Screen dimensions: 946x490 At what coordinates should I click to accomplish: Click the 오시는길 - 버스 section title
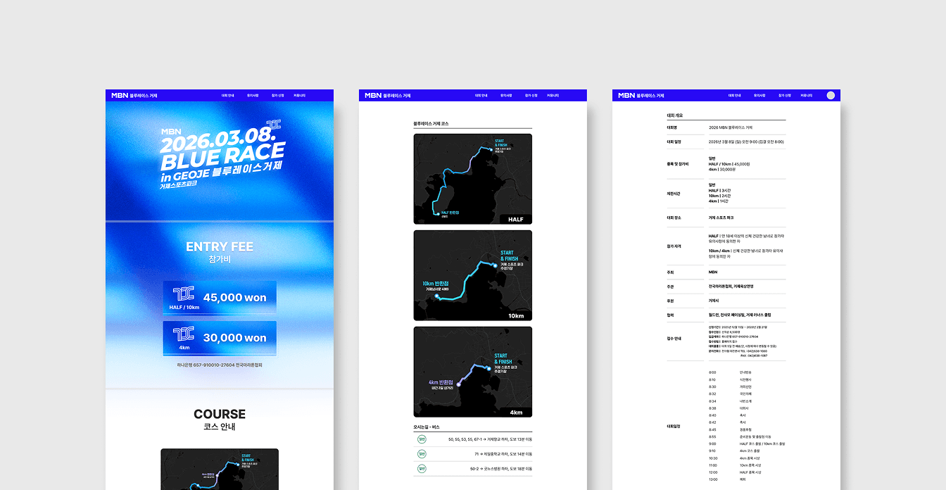pyautogui.click(x=427, y=427)
